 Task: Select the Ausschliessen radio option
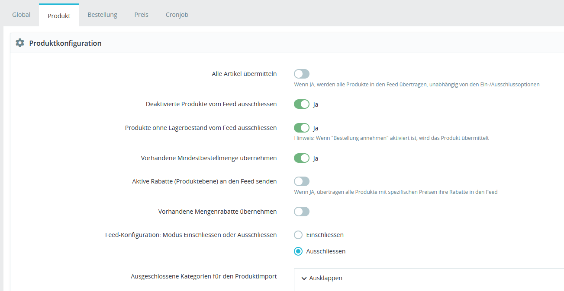point(298,251)
